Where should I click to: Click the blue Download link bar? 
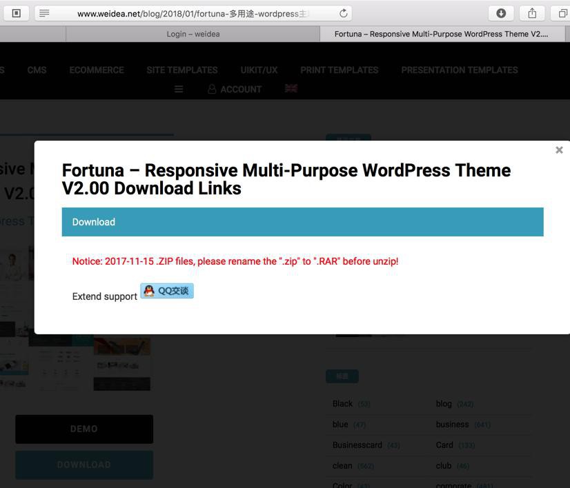pos(302,222)
